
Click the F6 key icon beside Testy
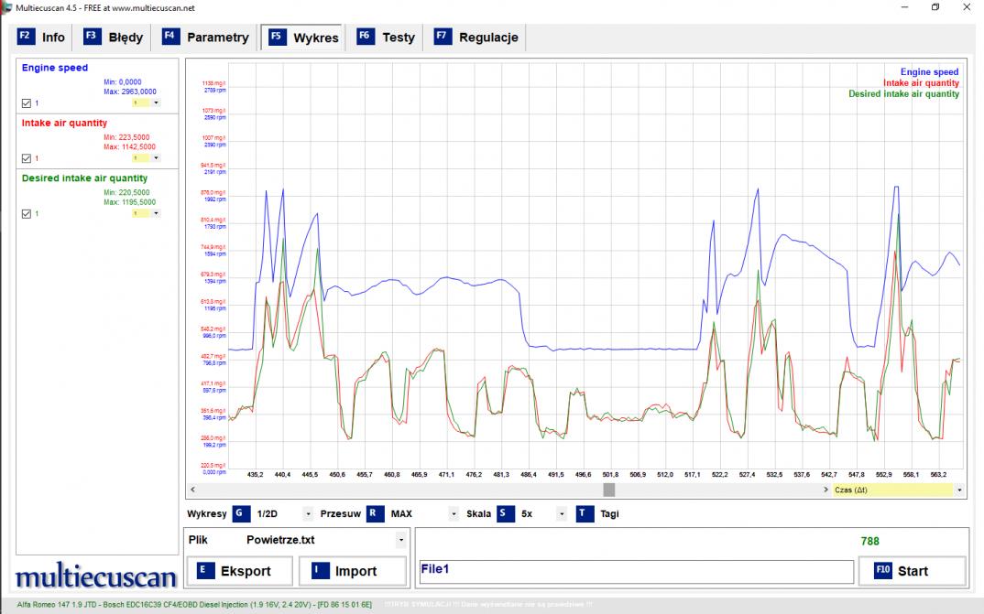[x=365, y=37]
